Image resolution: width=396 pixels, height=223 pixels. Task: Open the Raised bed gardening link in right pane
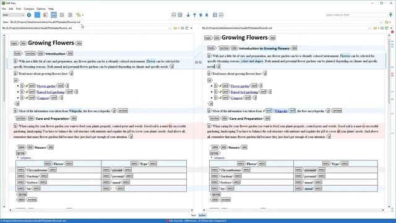[x=244, y=92]
